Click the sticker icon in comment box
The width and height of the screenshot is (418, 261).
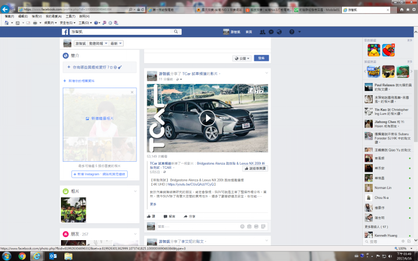pos(263,226)
